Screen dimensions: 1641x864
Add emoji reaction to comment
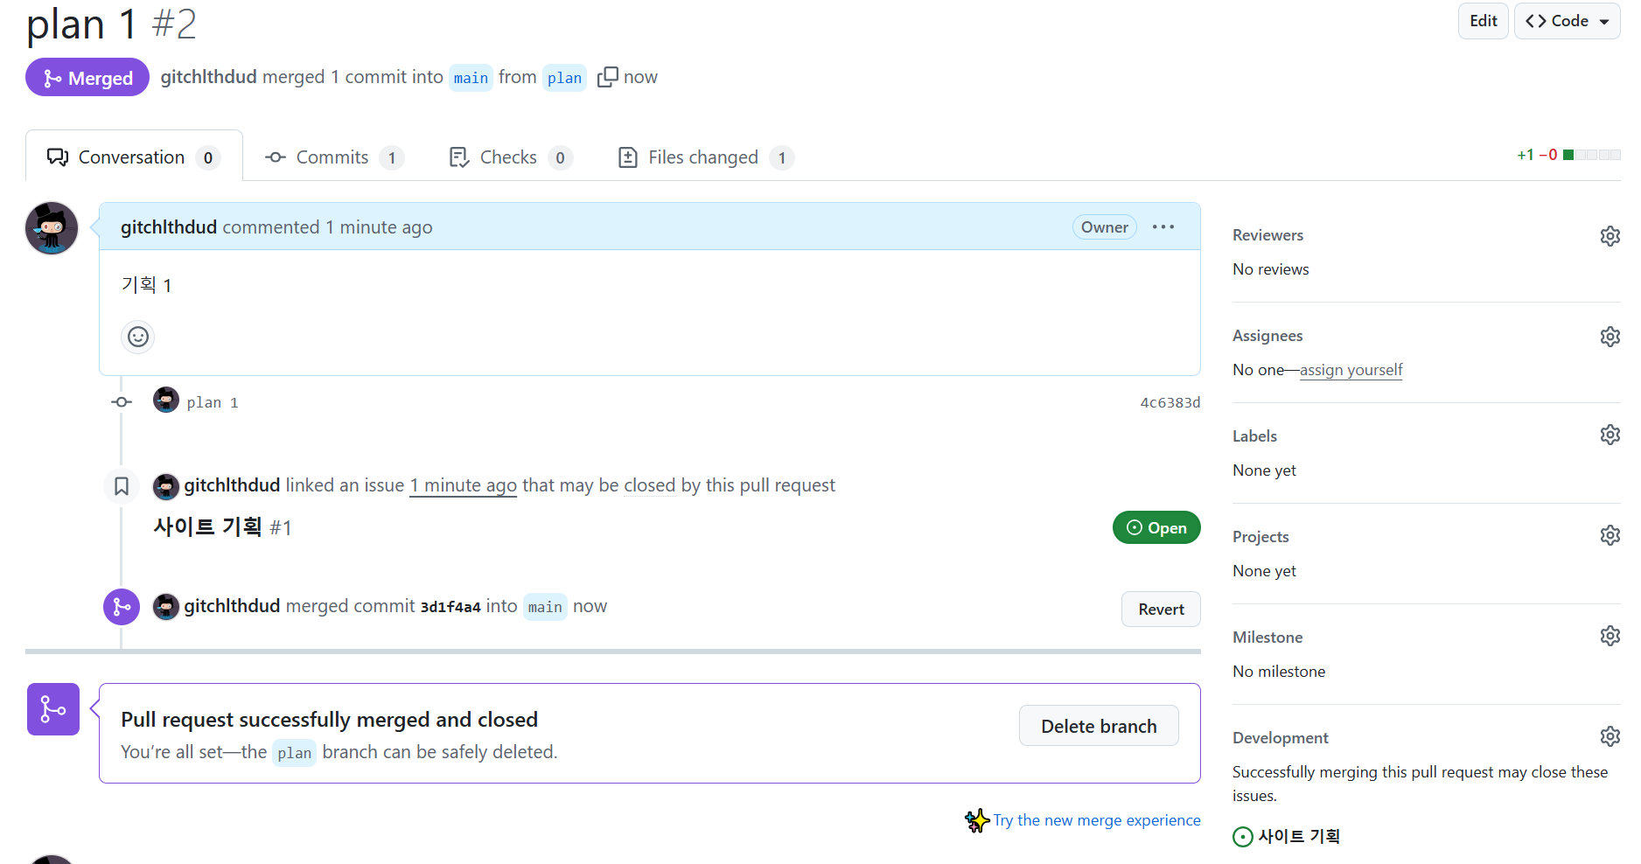click(x=138, y=337)
